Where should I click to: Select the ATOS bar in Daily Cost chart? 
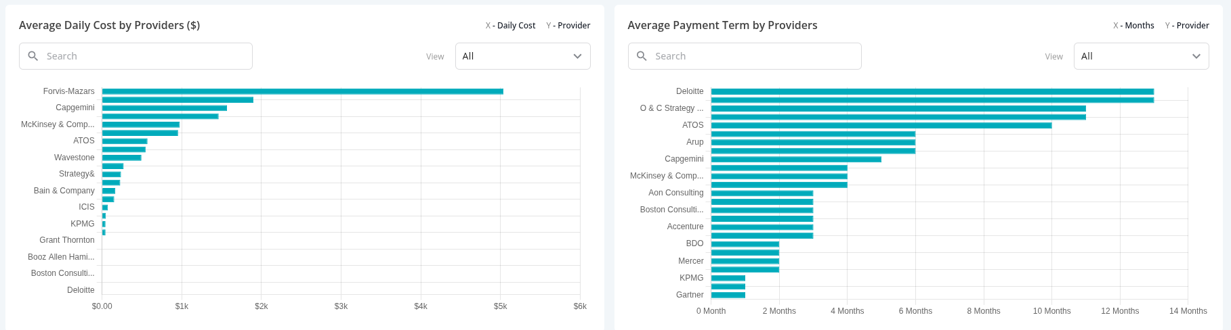(125, 141)
